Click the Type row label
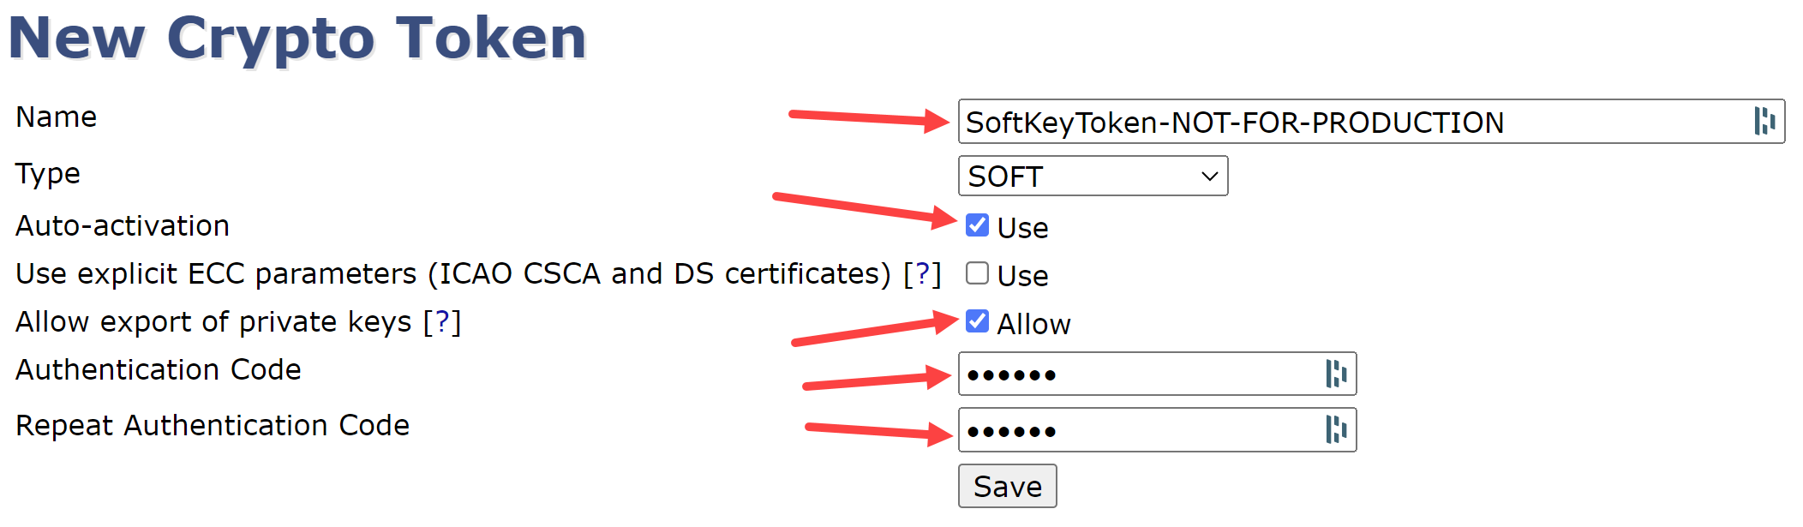1803x527 pixels. [48, 174]
